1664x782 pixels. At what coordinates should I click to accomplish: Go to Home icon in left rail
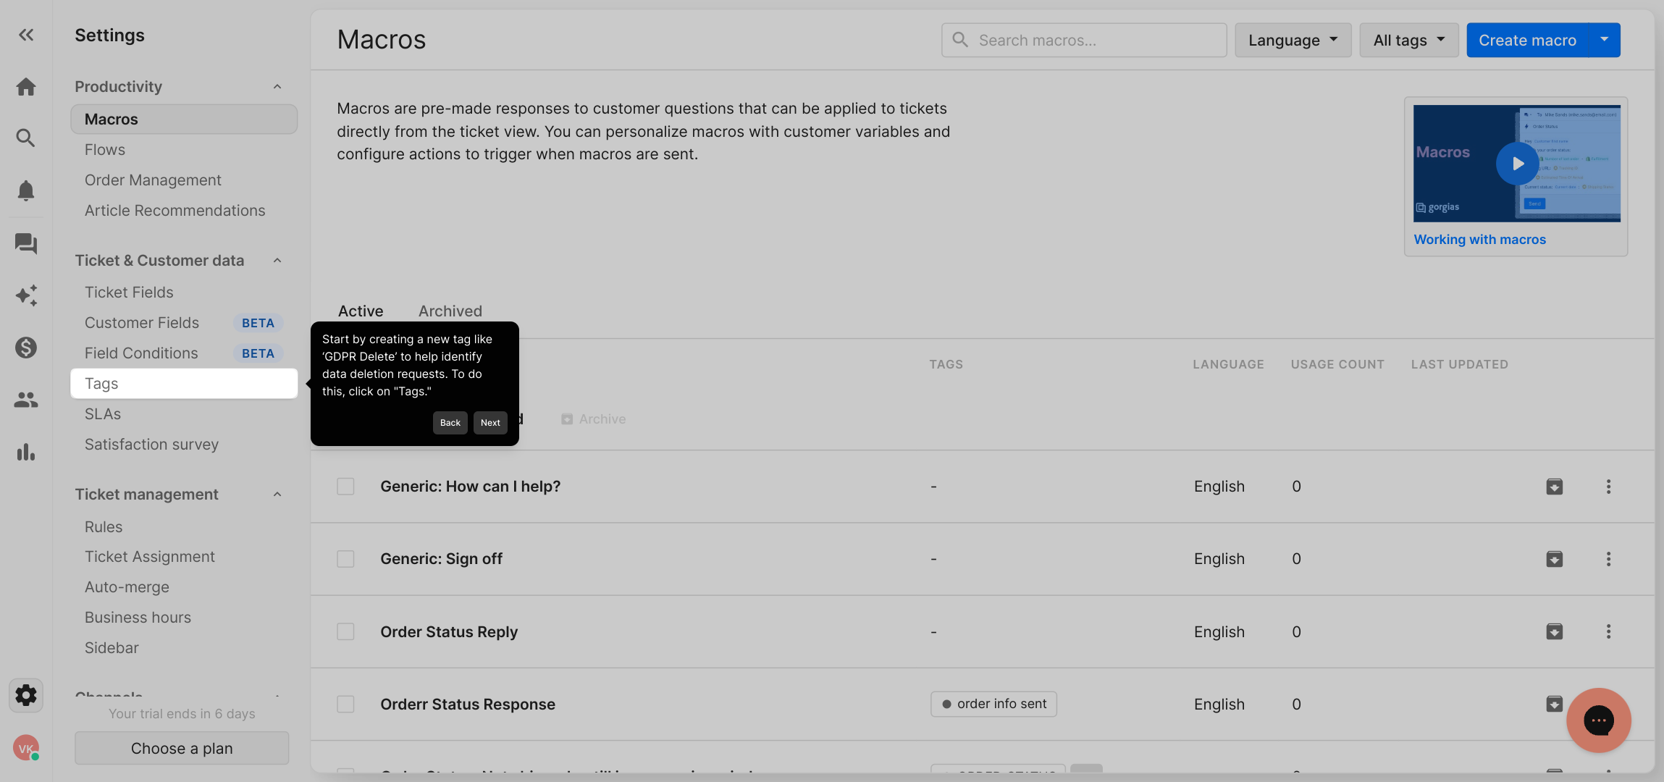coord(26,87)
